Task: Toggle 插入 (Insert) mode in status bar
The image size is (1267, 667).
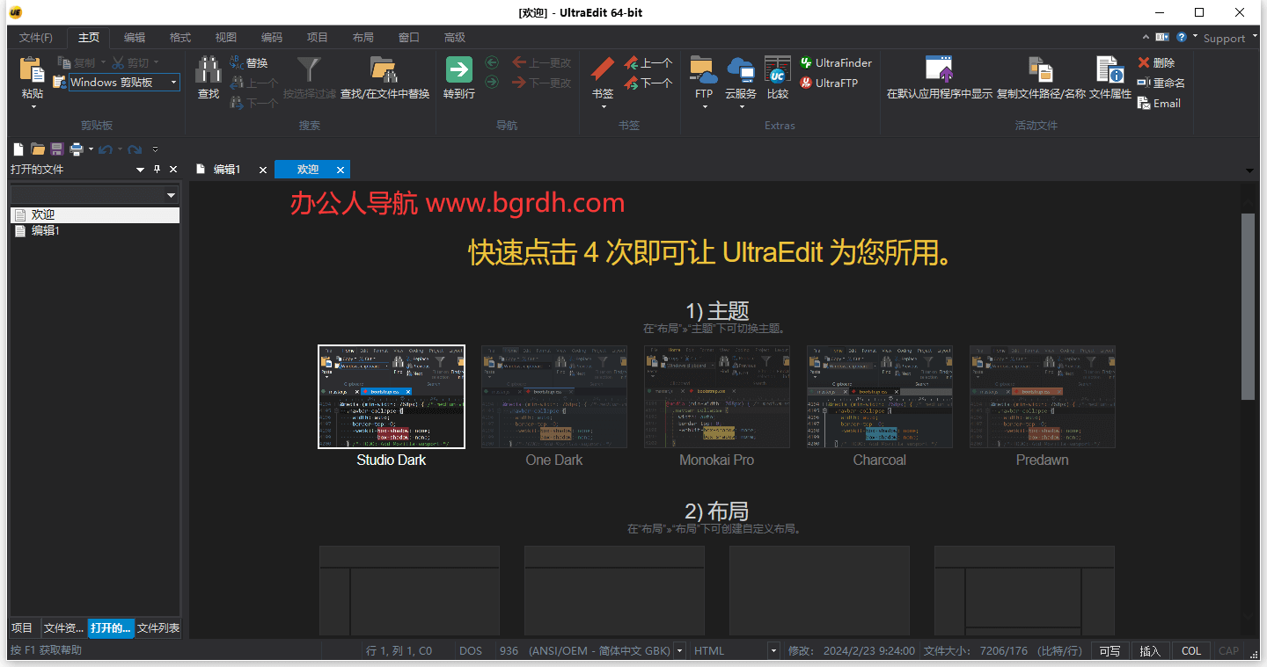Action: (1149, 650)
